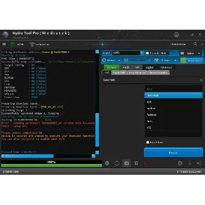This screenshot has height=205, width=205.
Task: Select Fastboot in the mode list
Action: pos(173,115)
